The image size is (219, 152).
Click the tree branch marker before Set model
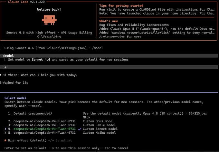(5, 60)
